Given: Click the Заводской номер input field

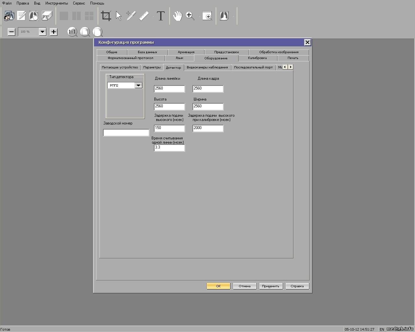Looking at the screenshot, I should (126, 133).
